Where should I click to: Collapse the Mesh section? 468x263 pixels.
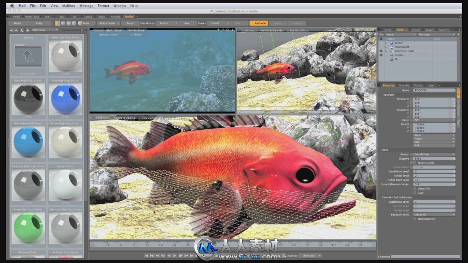point(380,150)
